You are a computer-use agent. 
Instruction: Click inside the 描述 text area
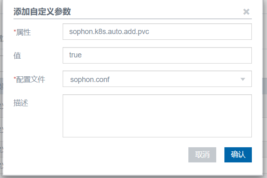click(157, 116)
